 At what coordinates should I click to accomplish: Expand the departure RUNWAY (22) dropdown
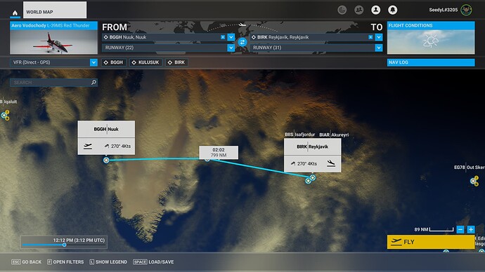click(231, 48)
